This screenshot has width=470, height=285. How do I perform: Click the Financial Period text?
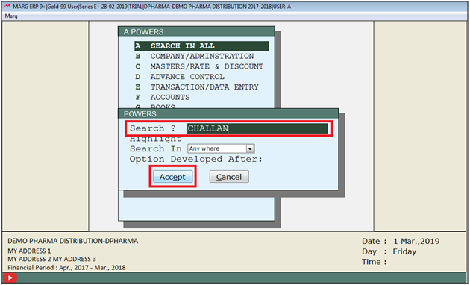[67, 268]
